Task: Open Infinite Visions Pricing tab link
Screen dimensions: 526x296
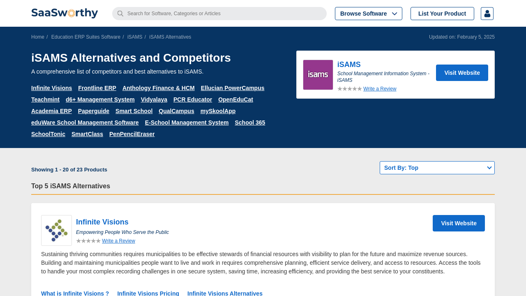Action: [148, 293]
